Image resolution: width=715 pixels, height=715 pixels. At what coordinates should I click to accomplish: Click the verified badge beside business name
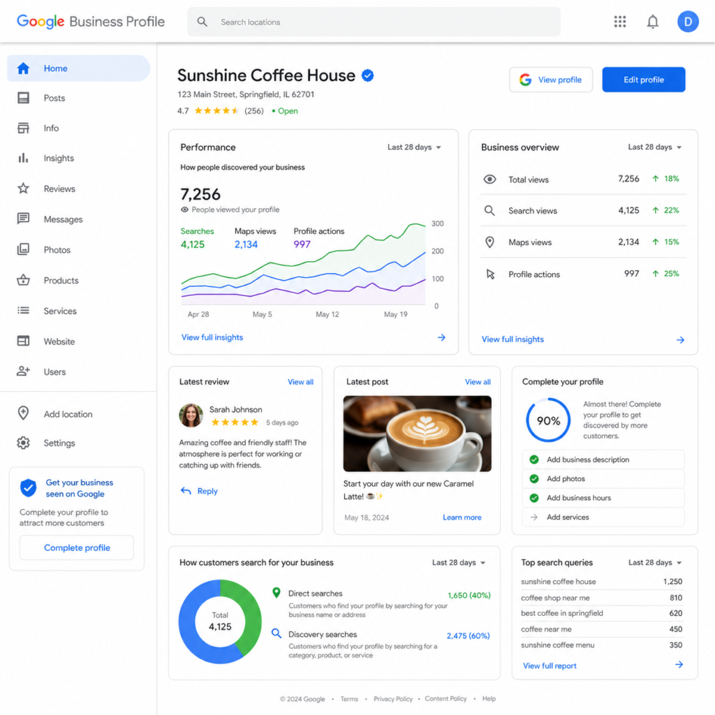pos(367,75)
